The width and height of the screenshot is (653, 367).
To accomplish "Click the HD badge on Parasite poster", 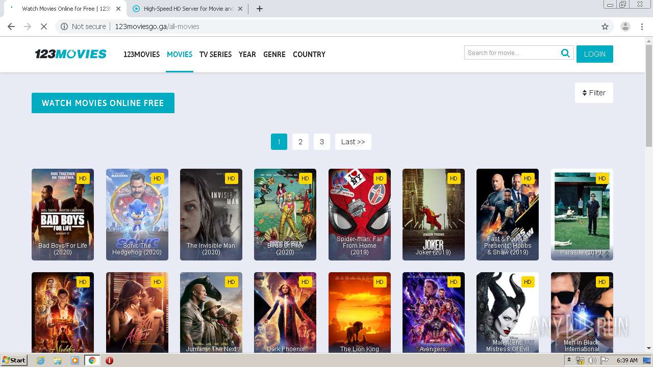I will (602, 178).
